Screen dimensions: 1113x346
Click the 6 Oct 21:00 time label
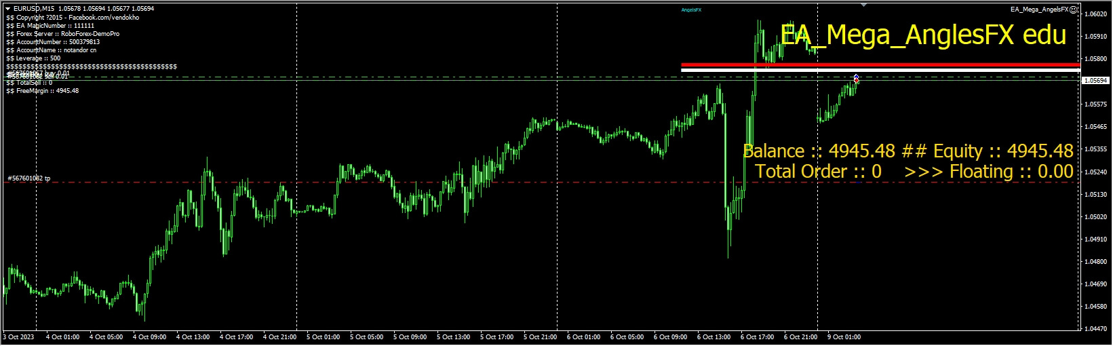(800, 337)
